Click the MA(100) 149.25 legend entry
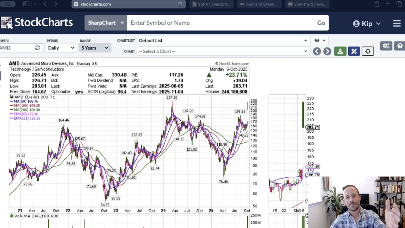Viewport: 405px width, 228px height. (x=25, y=105)
